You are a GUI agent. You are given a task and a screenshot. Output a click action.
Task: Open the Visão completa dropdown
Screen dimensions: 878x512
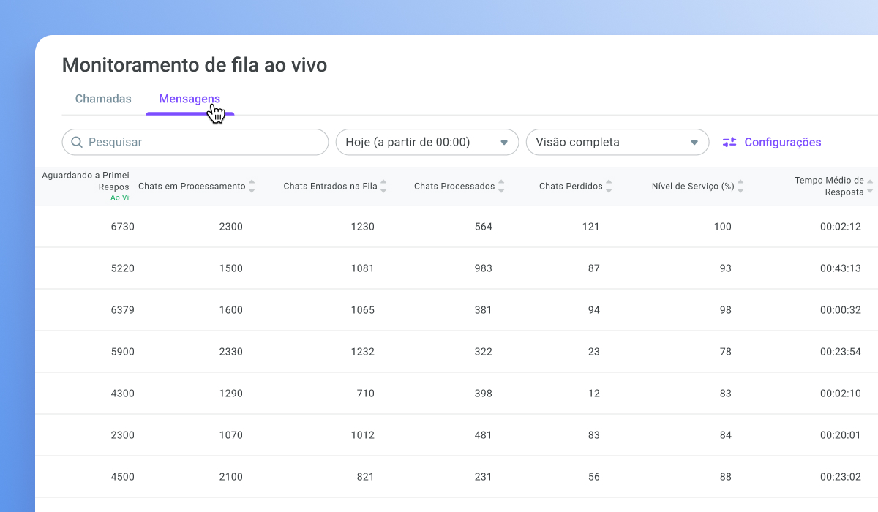pos(618,142)
